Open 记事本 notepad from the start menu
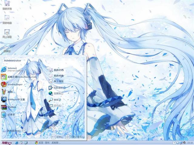194x145 pixels. [x=8, y=114]
